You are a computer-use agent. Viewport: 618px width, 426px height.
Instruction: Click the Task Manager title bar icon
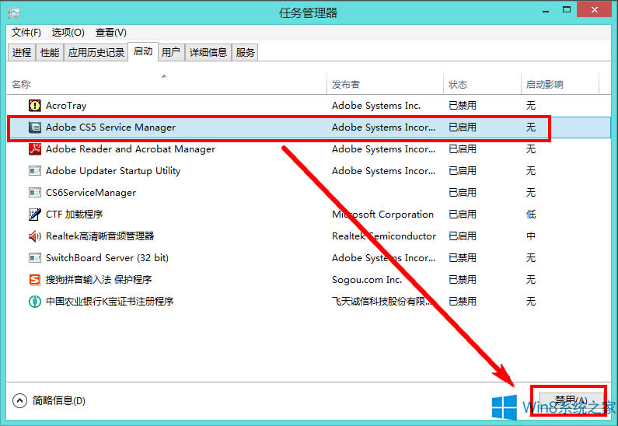(14, 12)
